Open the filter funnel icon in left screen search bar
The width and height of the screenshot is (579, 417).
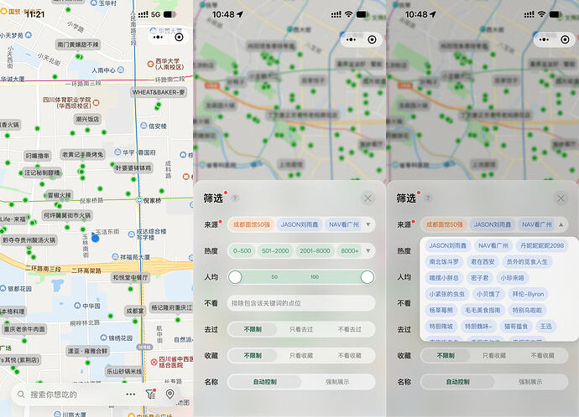coord(150,394)
